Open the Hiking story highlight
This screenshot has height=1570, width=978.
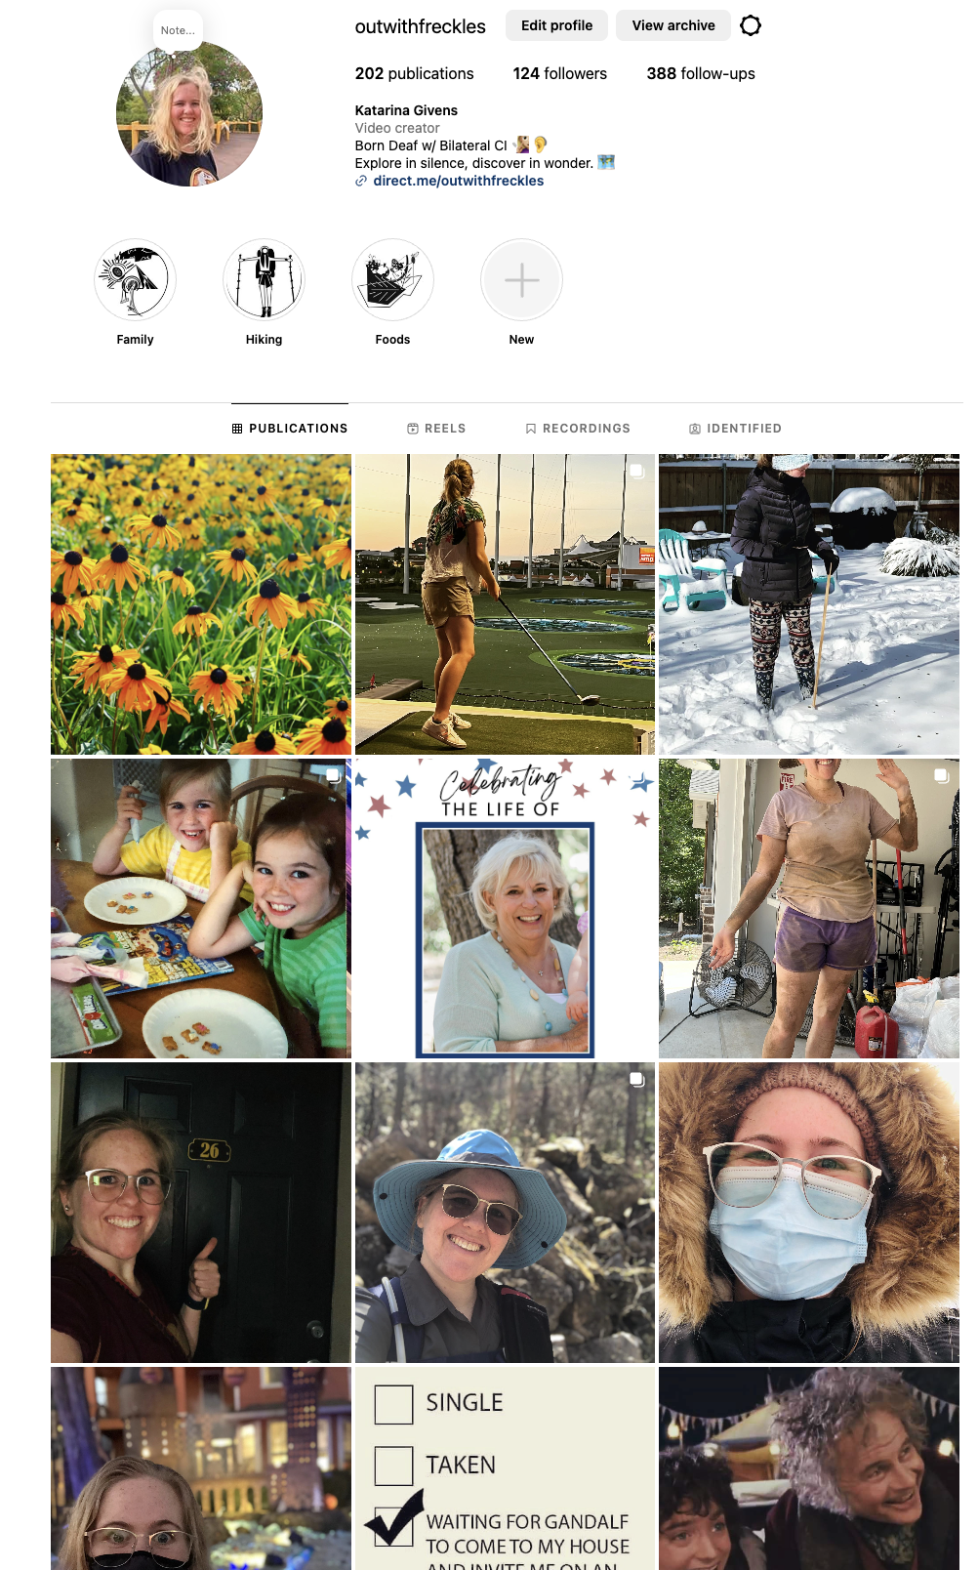pos(264,280)
